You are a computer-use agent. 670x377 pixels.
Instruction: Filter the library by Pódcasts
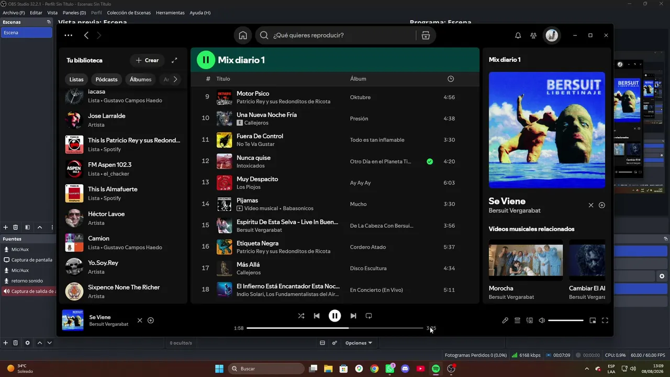pos(106,80)
